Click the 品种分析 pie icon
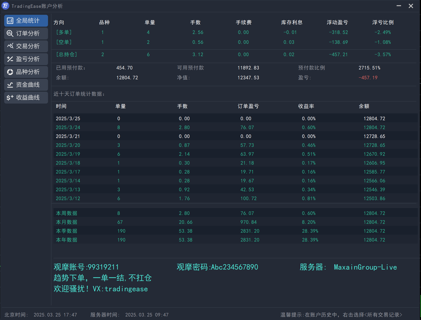 (x=10, y=72)
